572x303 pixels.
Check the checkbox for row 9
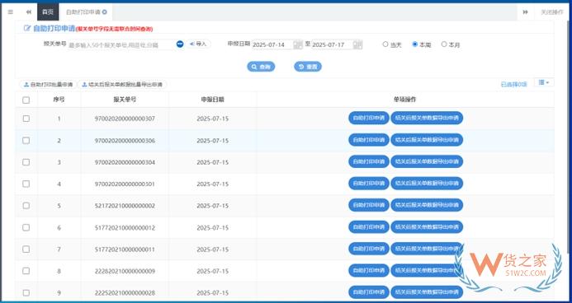coord(26,293)
